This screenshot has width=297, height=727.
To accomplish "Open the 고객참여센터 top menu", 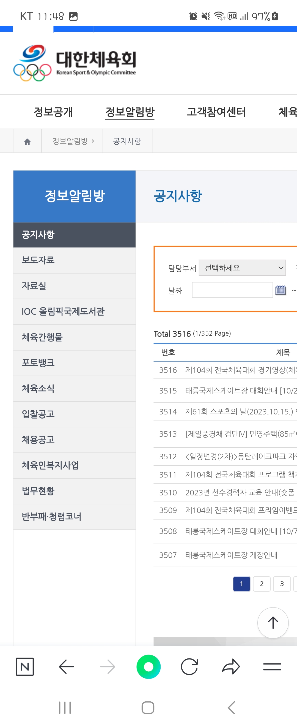I will tap(216, 112).
